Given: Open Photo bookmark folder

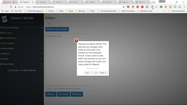Looking at the screenshot, I should coord(91,11).
